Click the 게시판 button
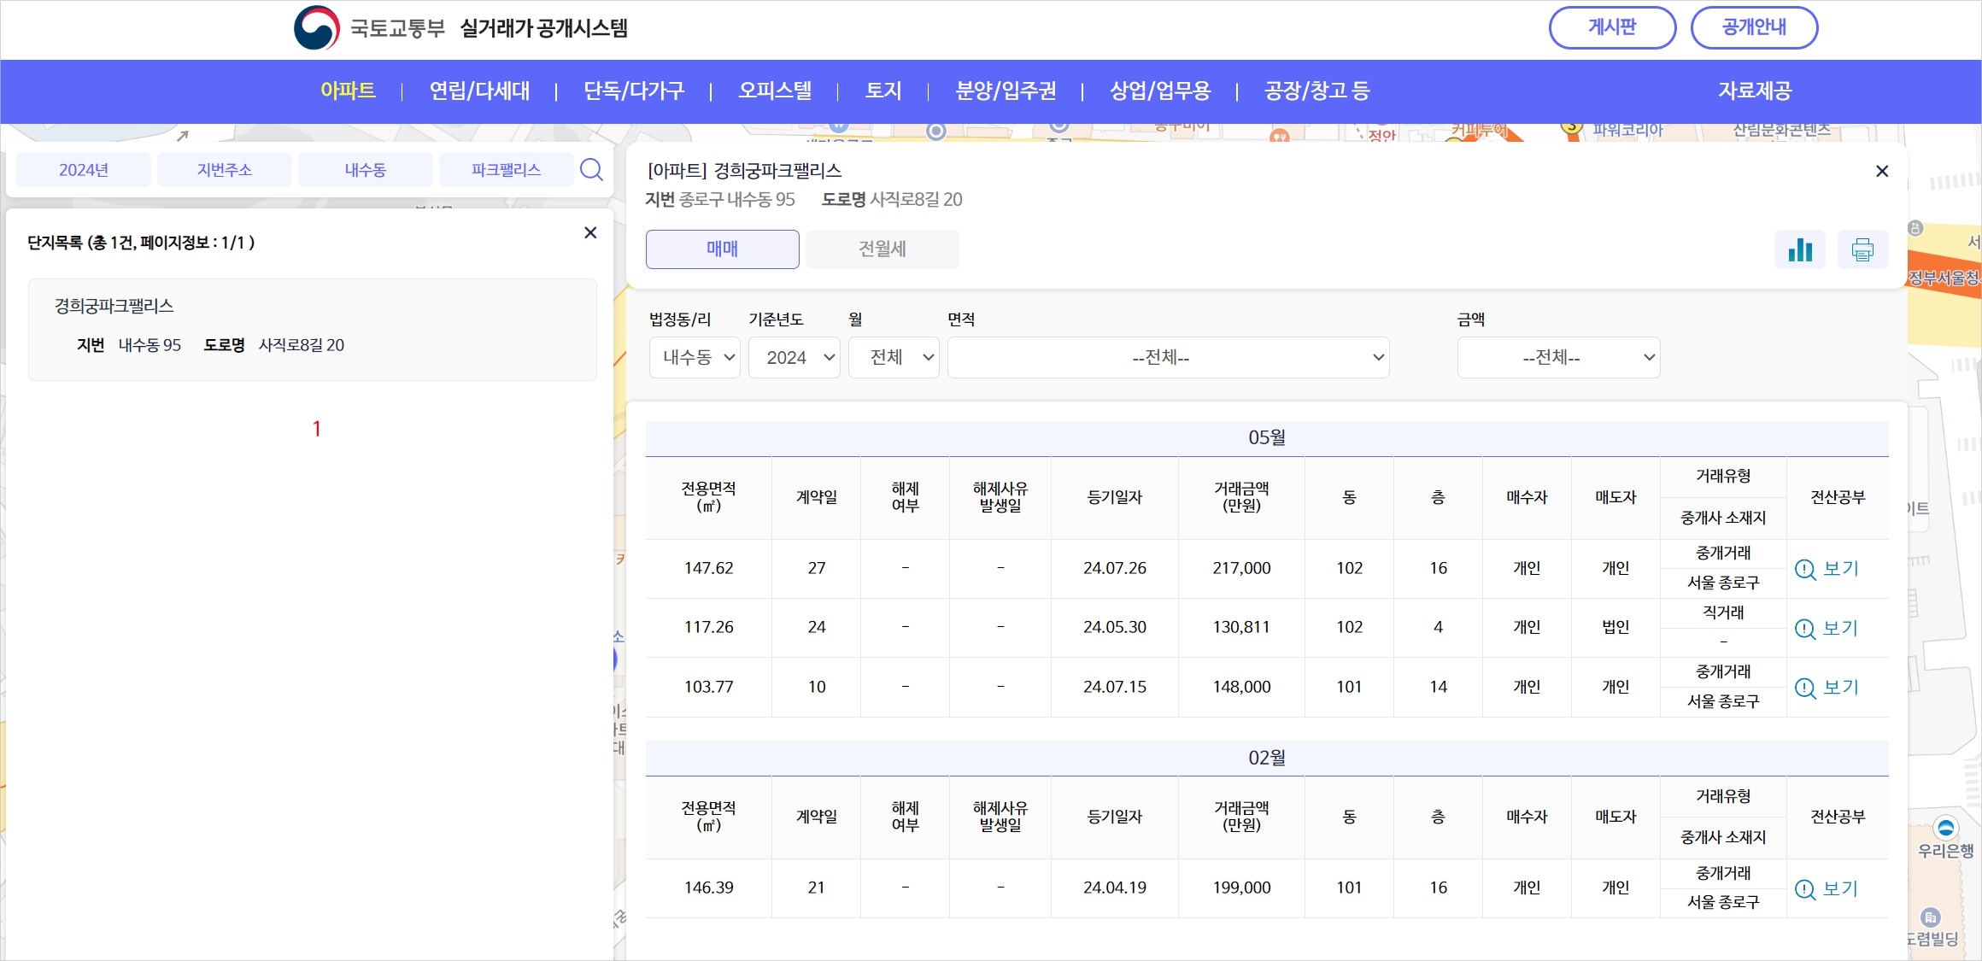Image resolution: width=1982 pixels, height=961 pixels. point(1612,28)
